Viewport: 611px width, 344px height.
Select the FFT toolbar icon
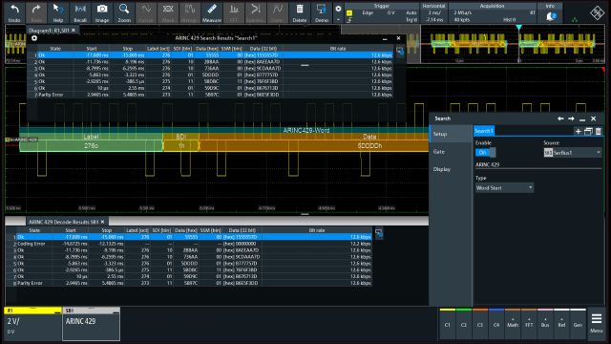click(234, 12)
